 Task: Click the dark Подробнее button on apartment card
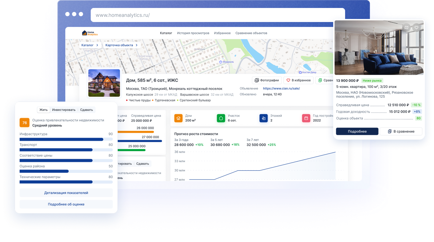357,131
